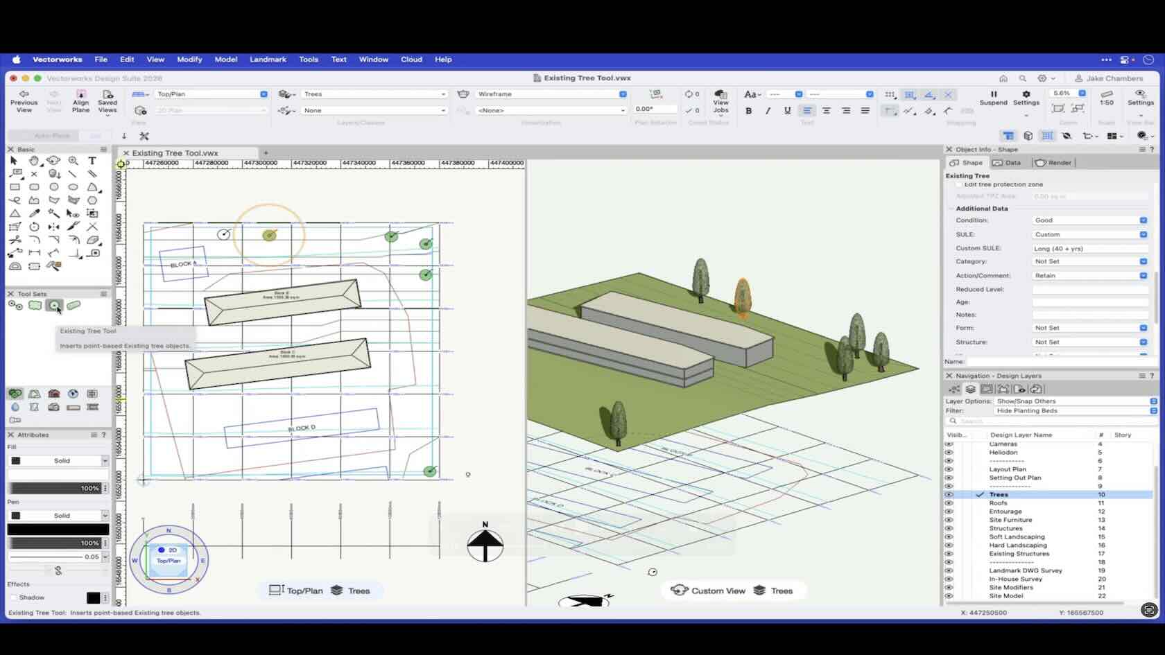Select the Rectangle tool
1165x655 pixels.
point(15,187)
